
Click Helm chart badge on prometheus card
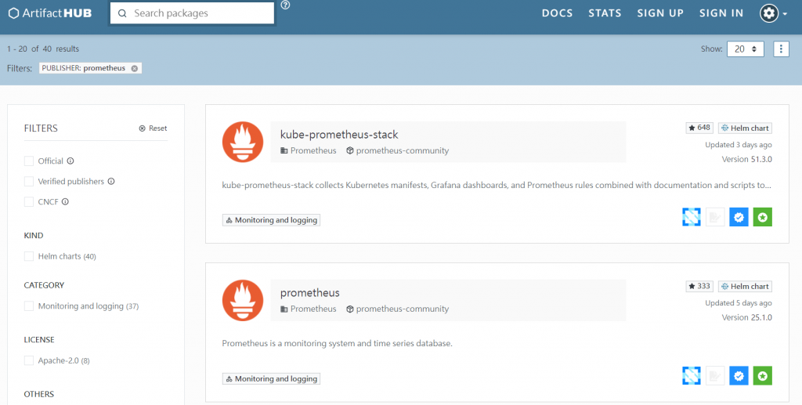pyautogui.click(x=745, y=287)
